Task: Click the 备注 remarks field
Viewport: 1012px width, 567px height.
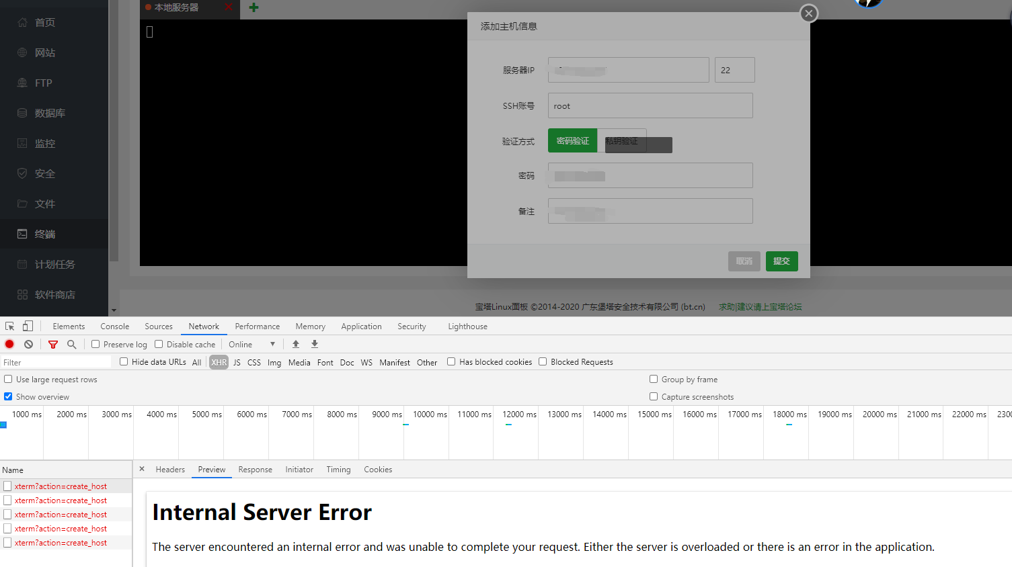Action: [650, 211]
